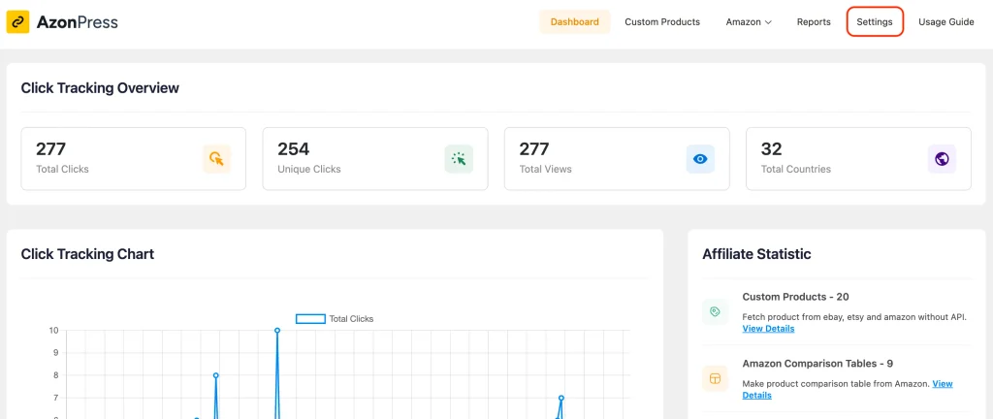Click the 277 Total Clicks card

134,159
